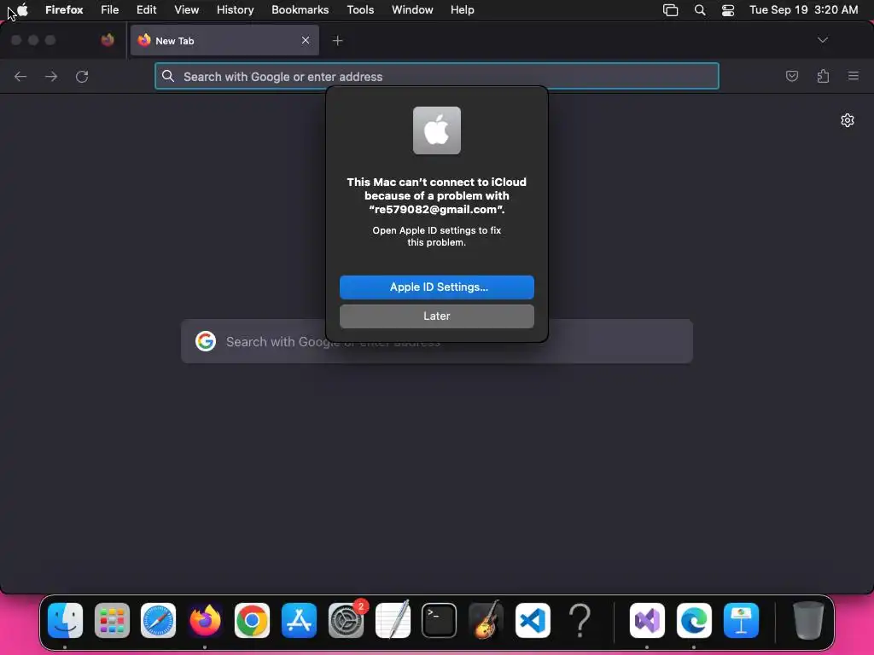The width and height of the screenshot is (874, 655).
Task: Click the question mark Dock icon
Action: [x=580, y=621]
